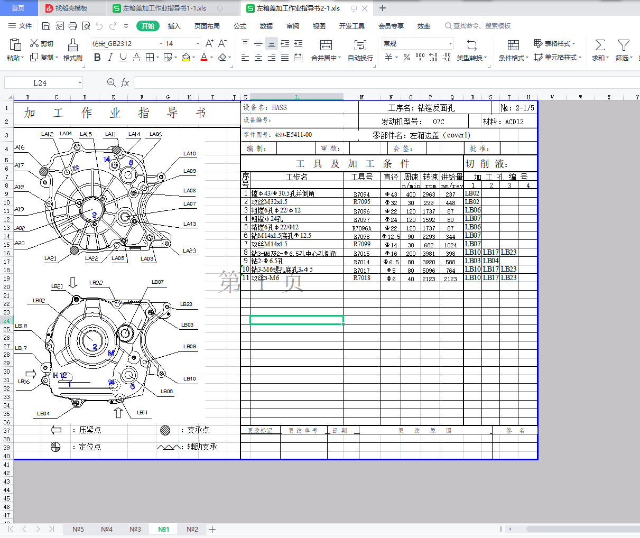Open the font size dropdown showing 14
The image size is (640, 538).
tap(198, 43)
